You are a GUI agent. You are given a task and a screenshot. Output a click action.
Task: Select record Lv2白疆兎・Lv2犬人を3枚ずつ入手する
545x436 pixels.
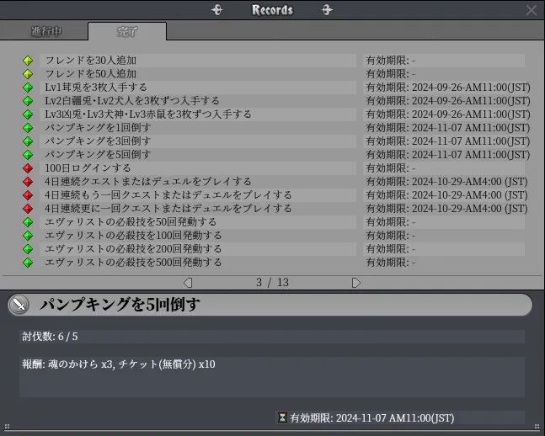198,101
